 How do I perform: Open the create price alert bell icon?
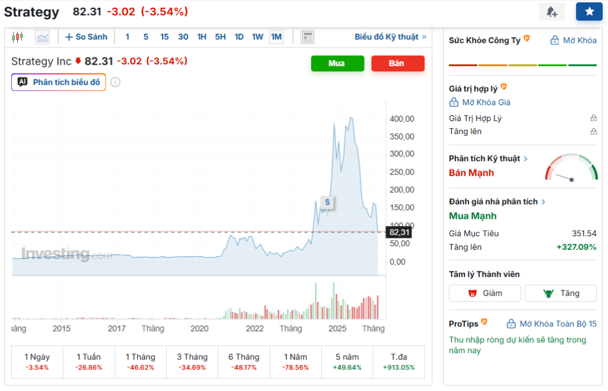[x=552, y=12]
